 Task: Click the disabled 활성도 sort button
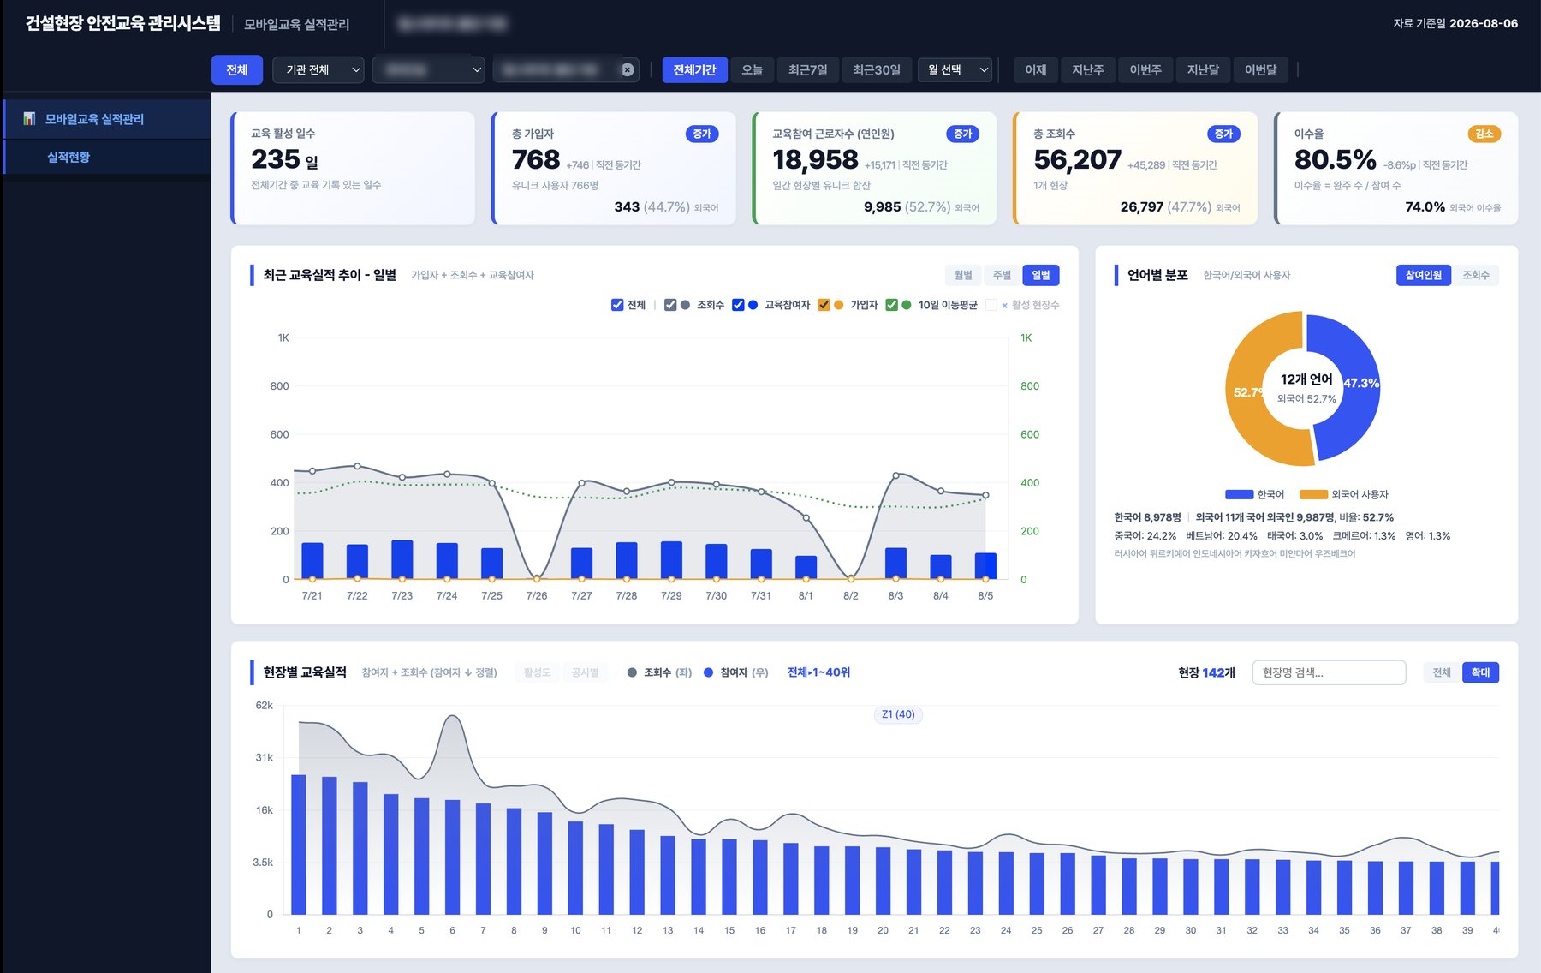pyautogui.click(x=537, y=672)
